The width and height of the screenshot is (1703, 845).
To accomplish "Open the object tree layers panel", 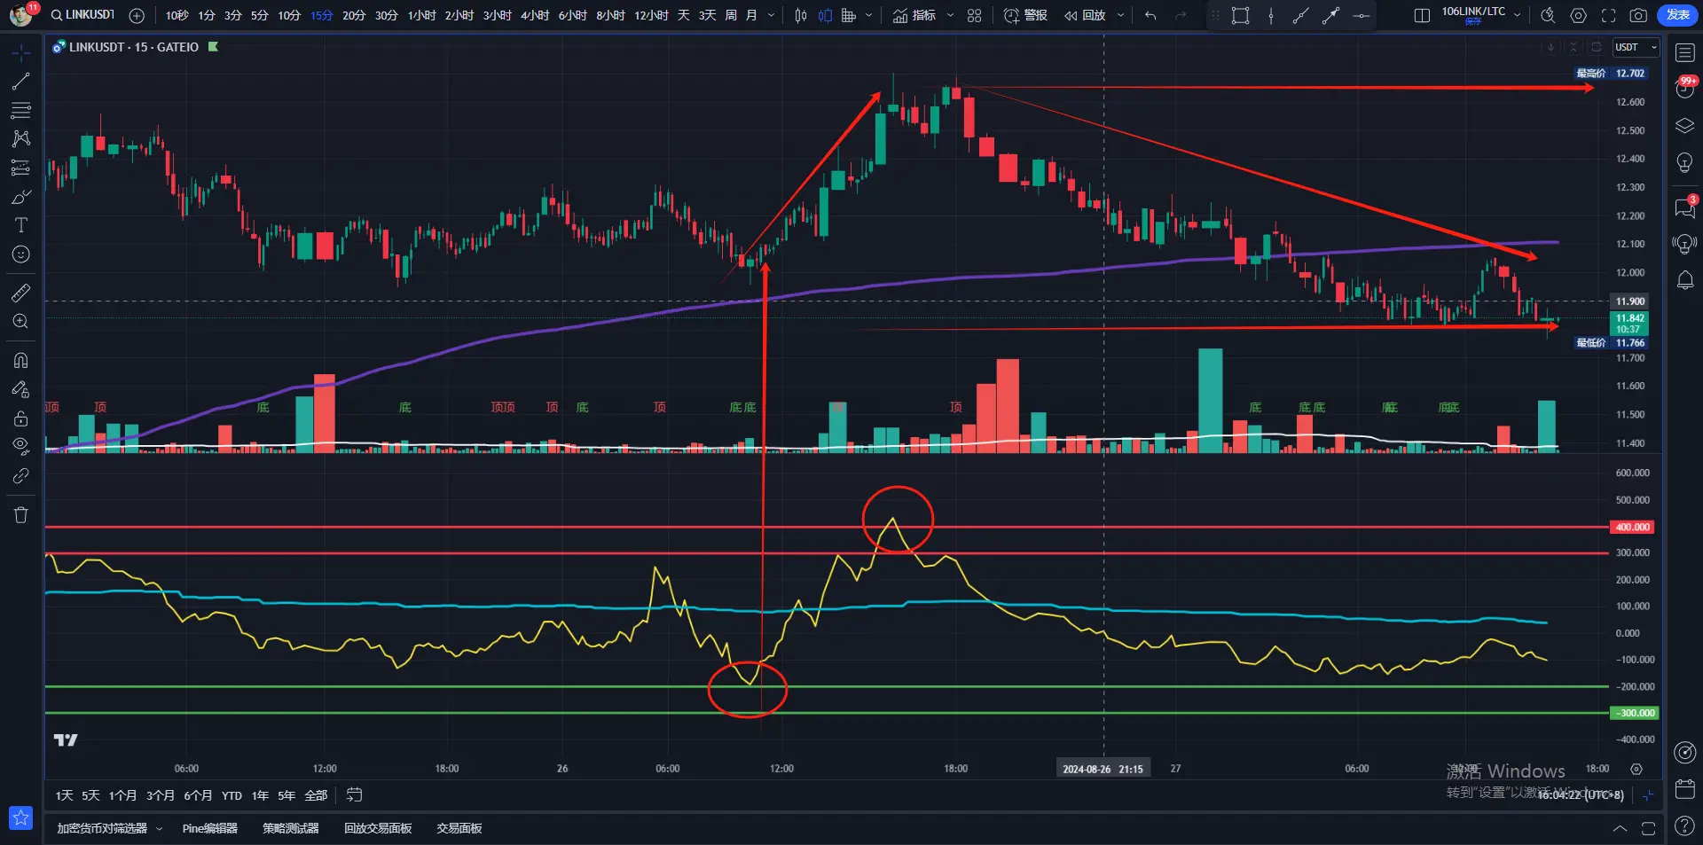I will pos(1684,126).
